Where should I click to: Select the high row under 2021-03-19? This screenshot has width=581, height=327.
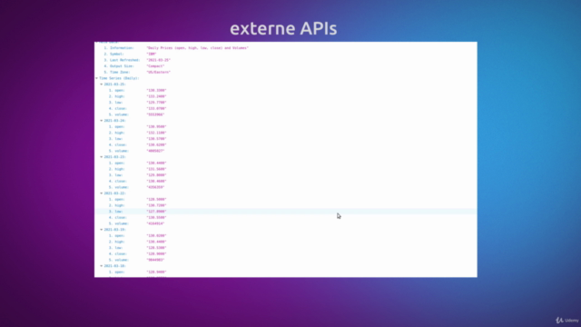pos(286,242)
